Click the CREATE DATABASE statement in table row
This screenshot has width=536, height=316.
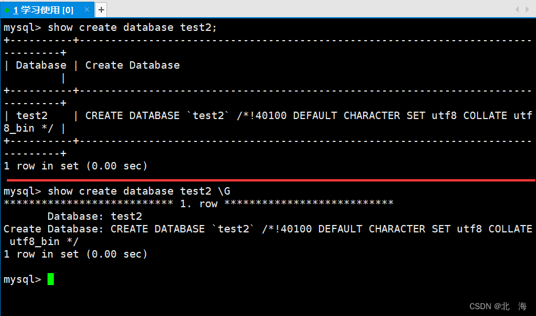point(267,121)
